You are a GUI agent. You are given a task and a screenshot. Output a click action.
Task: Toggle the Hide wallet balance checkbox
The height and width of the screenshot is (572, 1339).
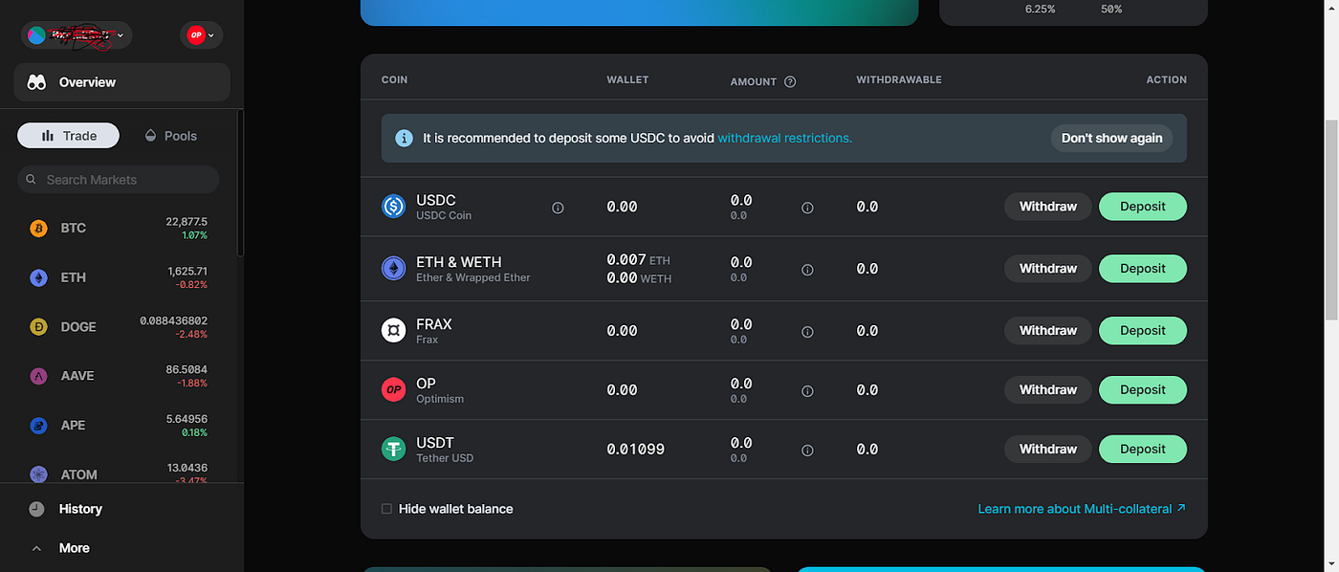(386, 509)
